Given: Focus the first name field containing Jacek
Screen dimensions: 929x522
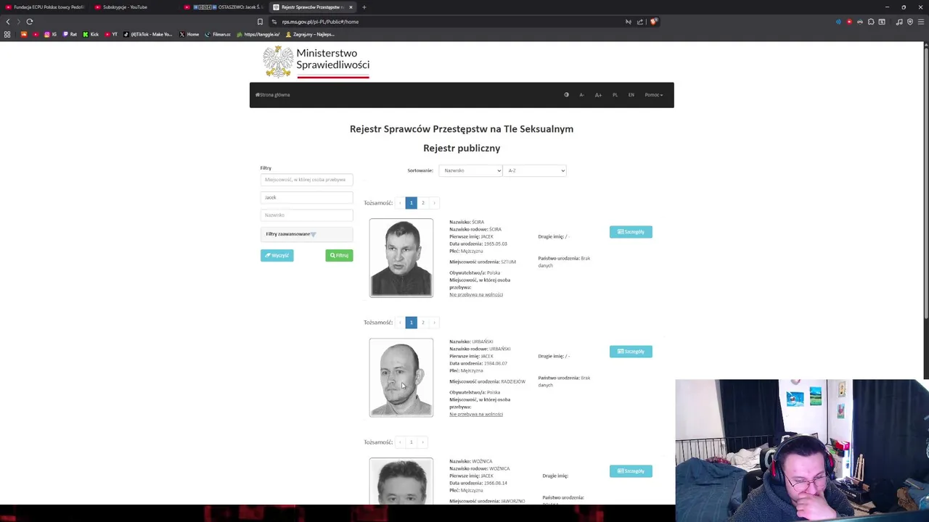Looking at the screenshot, I should point(306,197).
